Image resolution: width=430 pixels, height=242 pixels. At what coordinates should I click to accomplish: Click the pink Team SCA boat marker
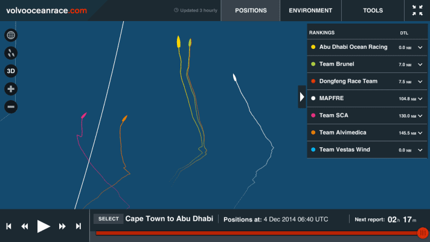click(84, 115)
